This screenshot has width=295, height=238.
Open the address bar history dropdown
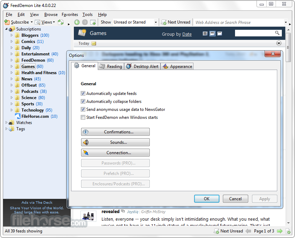coord(286,23)
